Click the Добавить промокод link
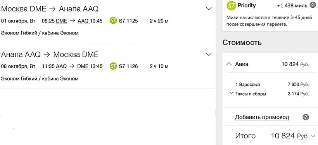 262,117
